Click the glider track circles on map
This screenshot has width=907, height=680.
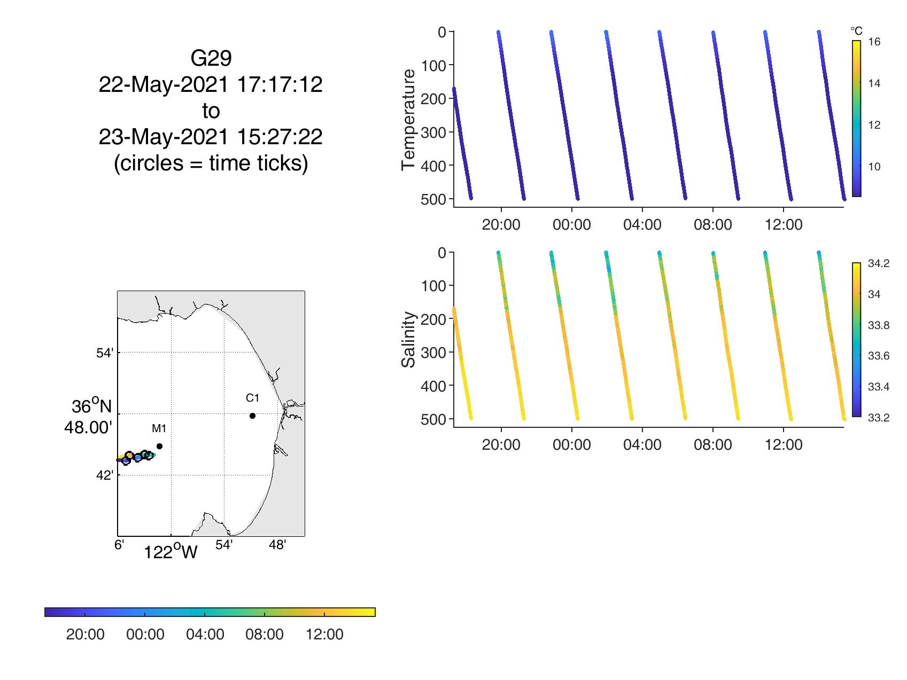(x=136, y=457)
